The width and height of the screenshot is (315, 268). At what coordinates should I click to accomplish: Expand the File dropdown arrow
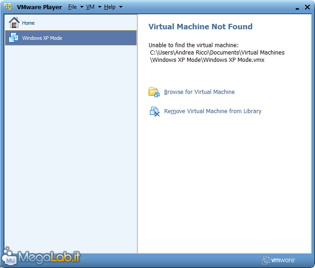point(82,7)
